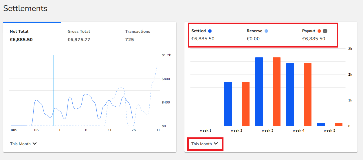This screenshot has height=160, width=363.
Task: Click the vertical marker line on line chart
Action: (x=54, y=90)
